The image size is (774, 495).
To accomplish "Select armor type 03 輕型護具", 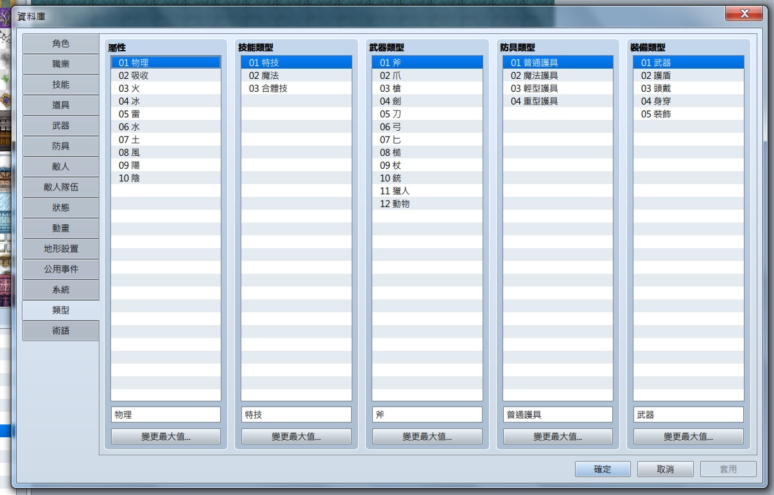I will click(558, 88).
